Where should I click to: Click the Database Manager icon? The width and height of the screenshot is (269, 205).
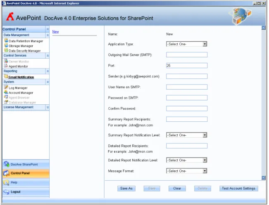pyautogui.click(x=6, y=102)
